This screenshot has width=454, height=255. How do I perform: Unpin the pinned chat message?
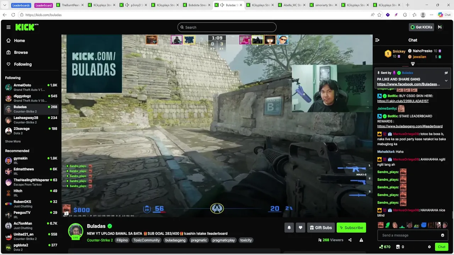(x=446, y=73)
